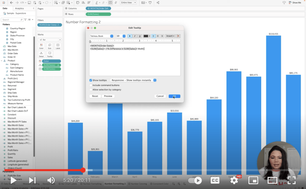Open the Show Me panel

295,3
